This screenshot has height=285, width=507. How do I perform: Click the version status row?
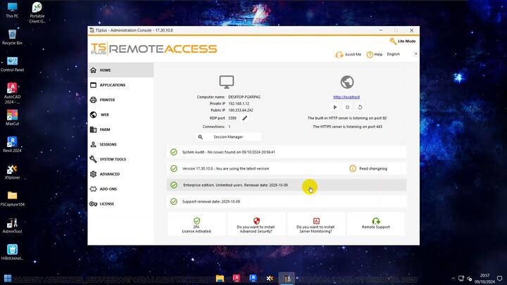pos(287,169)
